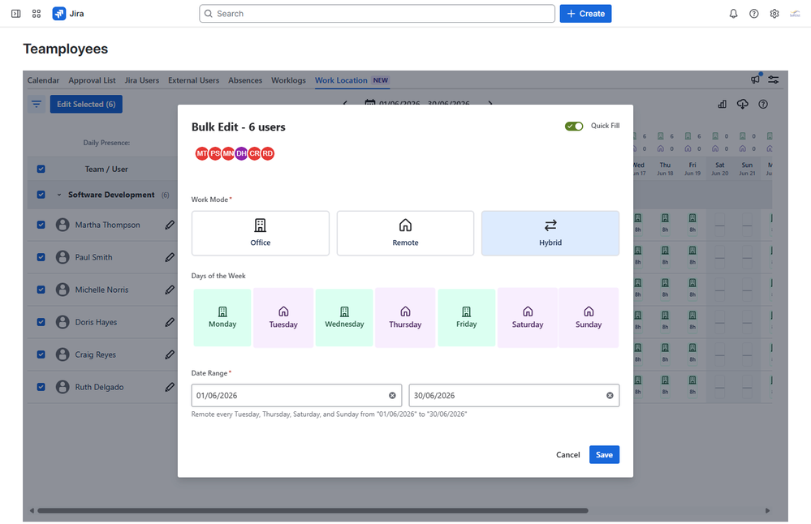Uncheck Michelle Norris's checkbox
Screen dimensions: 811x524
pyautogui.click(x=41, y=290)
